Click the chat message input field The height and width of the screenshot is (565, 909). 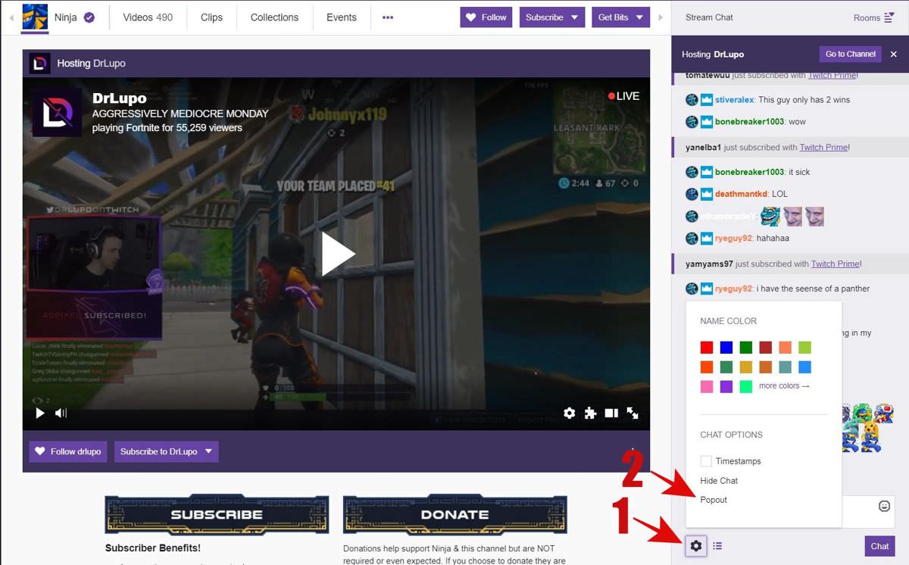click(x=791, y=512)
